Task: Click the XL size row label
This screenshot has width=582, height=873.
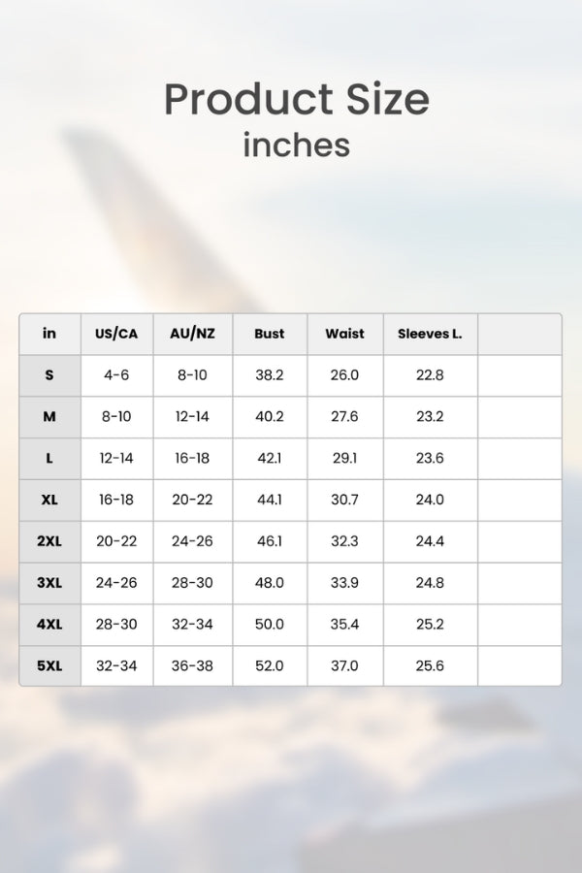Action: tap(49, 500)
